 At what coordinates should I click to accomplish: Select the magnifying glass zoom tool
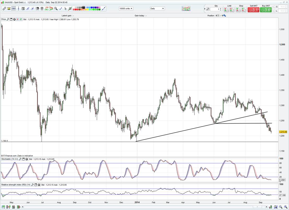coord(56,9)
